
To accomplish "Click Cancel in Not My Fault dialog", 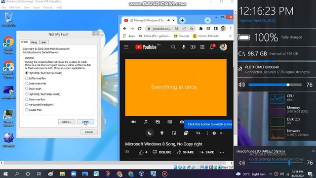I will pyautogui.click(x=89, y=132).
